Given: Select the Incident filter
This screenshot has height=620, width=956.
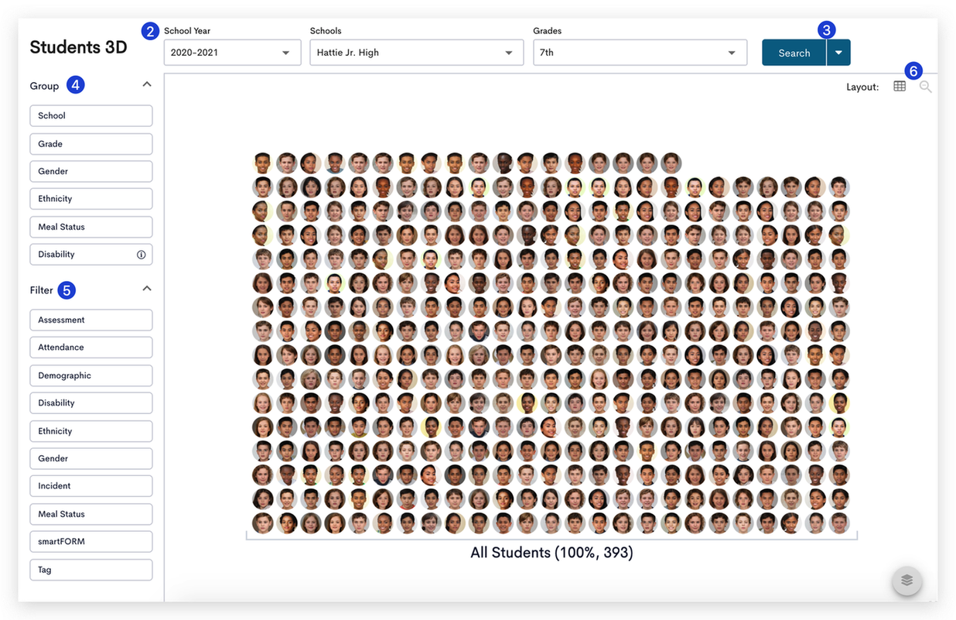Looking at the screenshot, I should click(91, 486).
